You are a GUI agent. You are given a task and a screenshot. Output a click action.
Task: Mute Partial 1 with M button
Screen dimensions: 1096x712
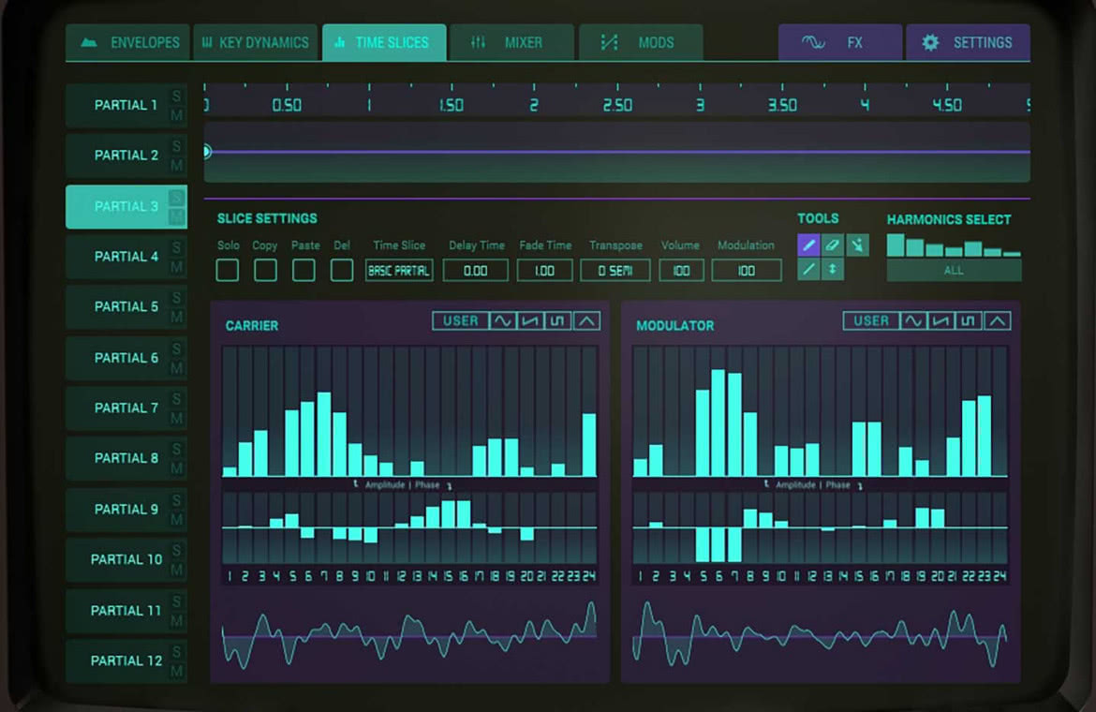click(x=176, y=115)
